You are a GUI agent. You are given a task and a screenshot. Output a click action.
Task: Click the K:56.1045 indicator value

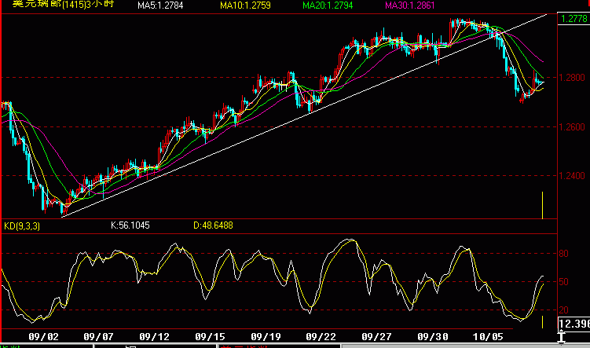pyautogui.click(x=130, y=225)
